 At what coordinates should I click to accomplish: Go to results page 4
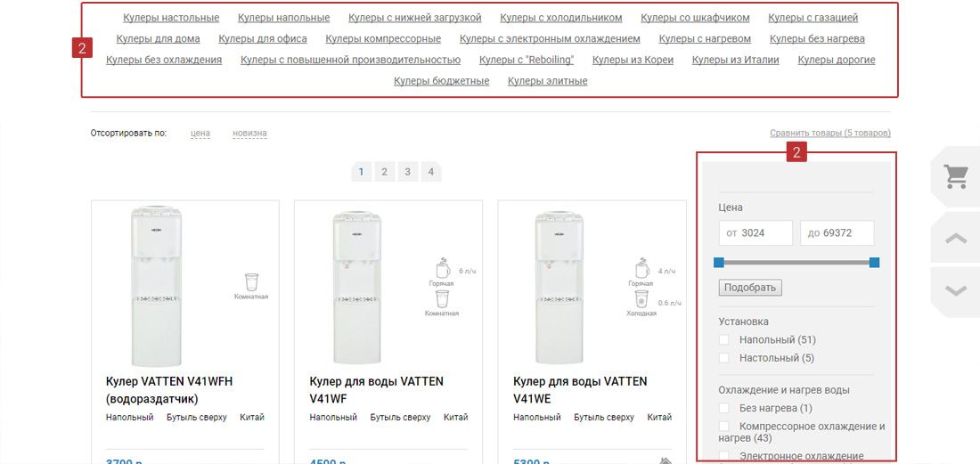[x=430, y=172]
